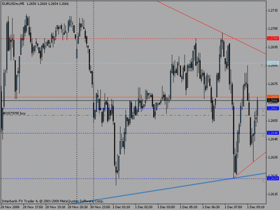Select the short red ascending trendline
The height and width of the screenshot is (210, 280).
pyautogui.click(x=250, y=165)
